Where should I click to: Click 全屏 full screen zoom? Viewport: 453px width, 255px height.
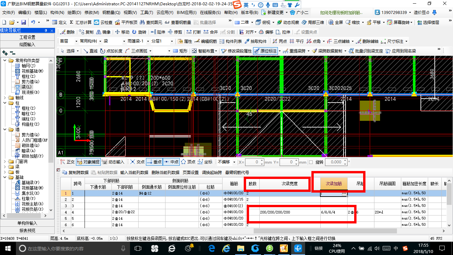click(x=336, y=22)
